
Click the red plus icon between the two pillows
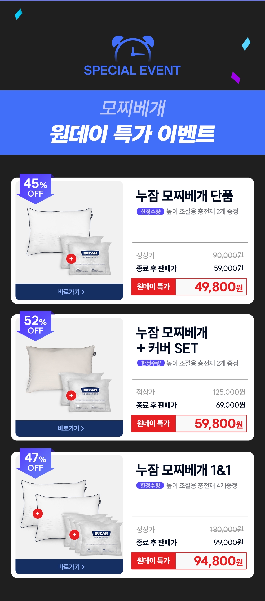click(x=38, y=514)
